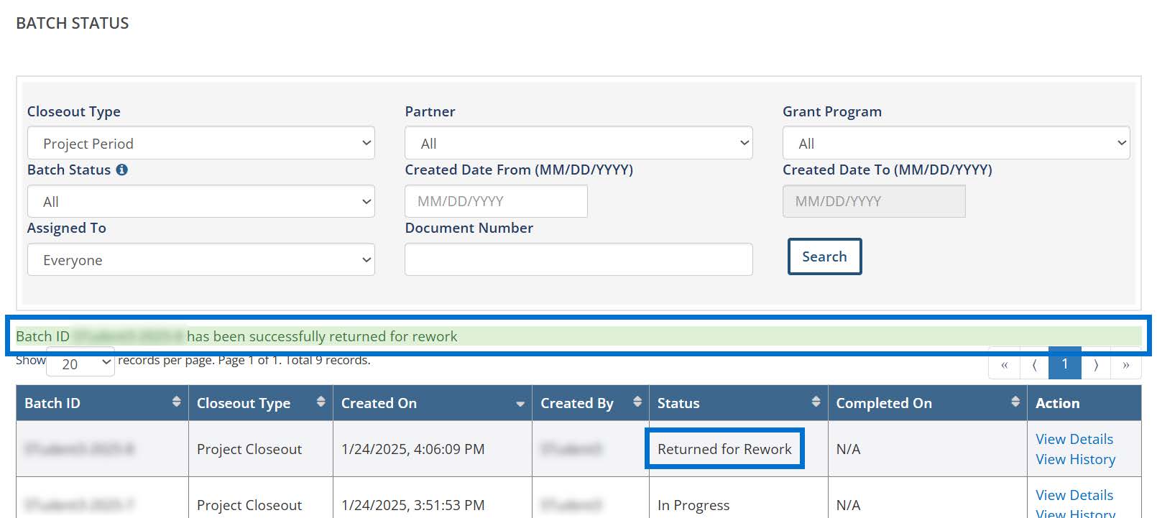Image resolution: width=1157 pixels, height=518 pixels.
Task: Sort table by Status column
Action: (816, 402)
